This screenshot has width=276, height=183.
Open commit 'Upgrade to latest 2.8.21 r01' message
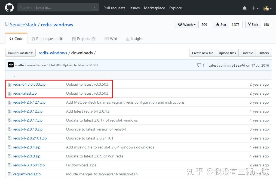[90, 138]
